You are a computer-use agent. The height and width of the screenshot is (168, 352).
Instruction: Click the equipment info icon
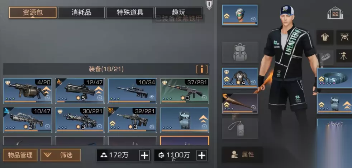point(201,69)
